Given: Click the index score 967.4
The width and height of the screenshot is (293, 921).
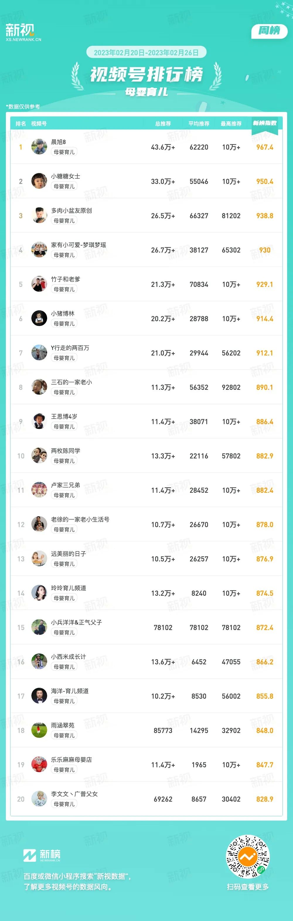Looking at the screenshot, I should [x=265, y=147].
